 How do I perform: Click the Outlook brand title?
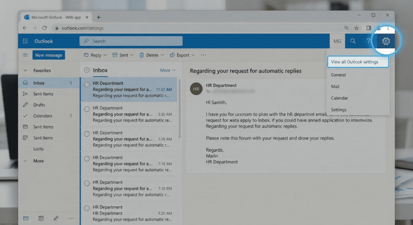coord(44,41)
